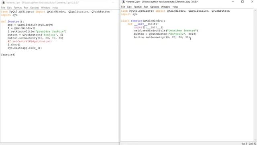Image resolution: width=257 pixels, height=145 pixels.
Task: Click the 'Col: 42' status bar indicator
Action: click(x=253, y=143)
